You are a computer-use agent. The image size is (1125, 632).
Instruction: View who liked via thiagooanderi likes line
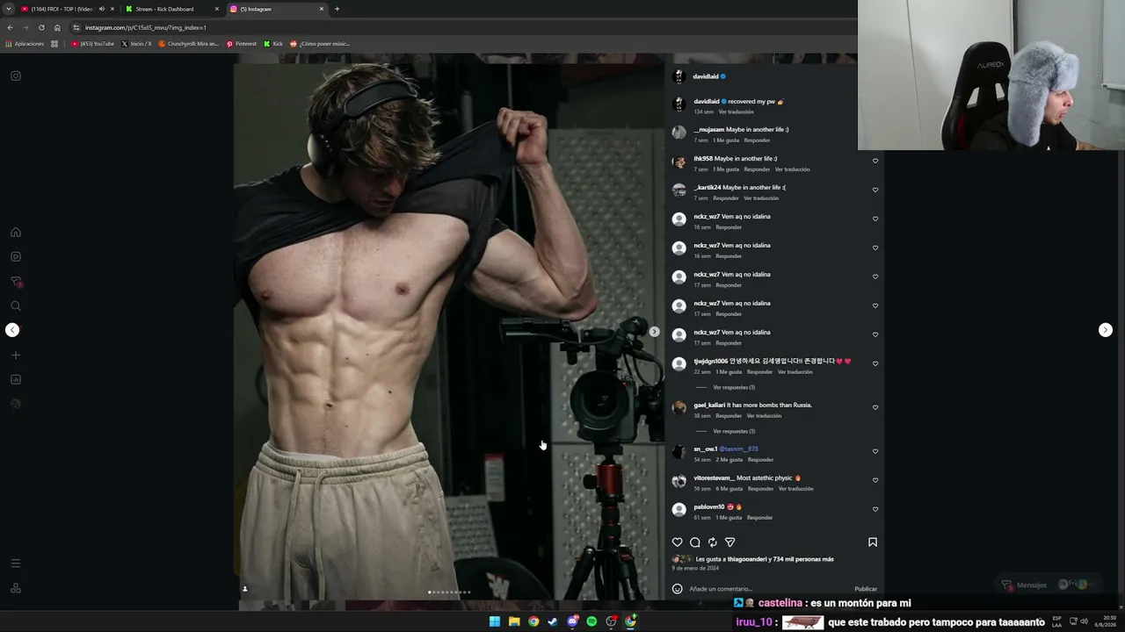[765, 559]
